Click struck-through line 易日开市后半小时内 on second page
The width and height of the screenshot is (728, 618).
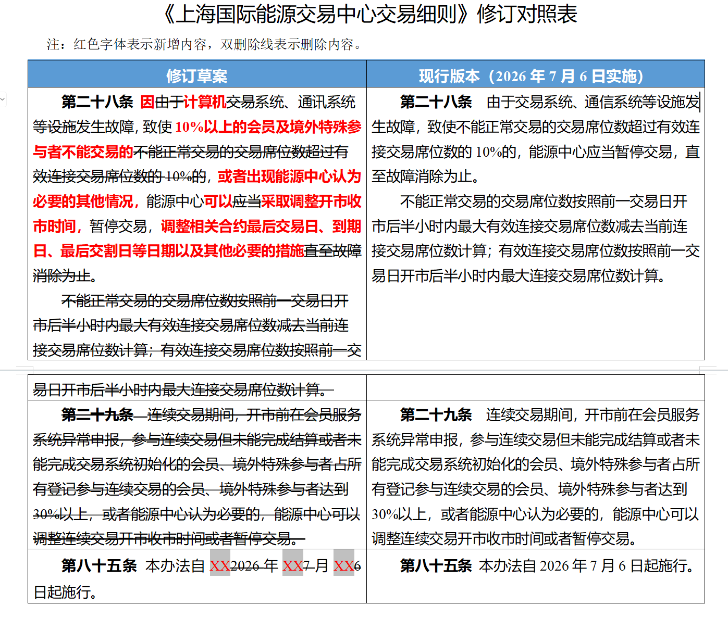[x=183, y=389]
